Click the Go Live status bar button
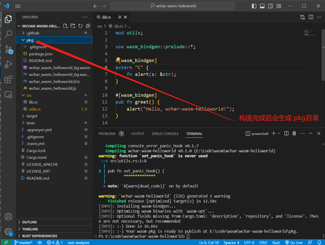Viewport: 325px width, 245px height. click(x=294, y=242)
